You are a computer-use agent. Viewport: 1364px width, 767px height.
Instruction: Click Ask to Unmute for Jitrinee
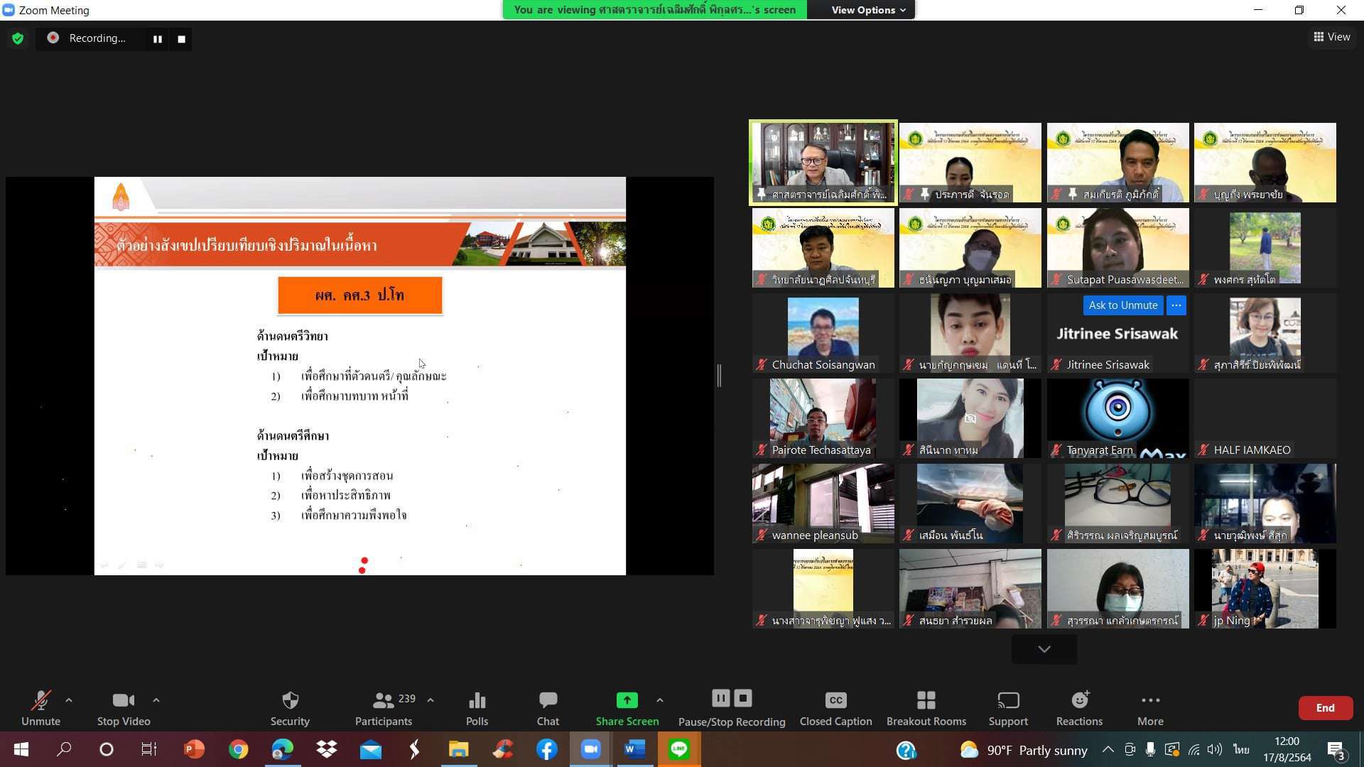point(1122,305)
